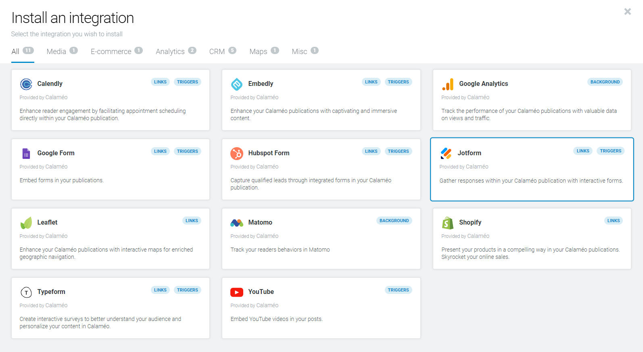This screenshot has height=352, width=643.
Task: Click the LINKS tag on Shopify card
Action: 614,221
